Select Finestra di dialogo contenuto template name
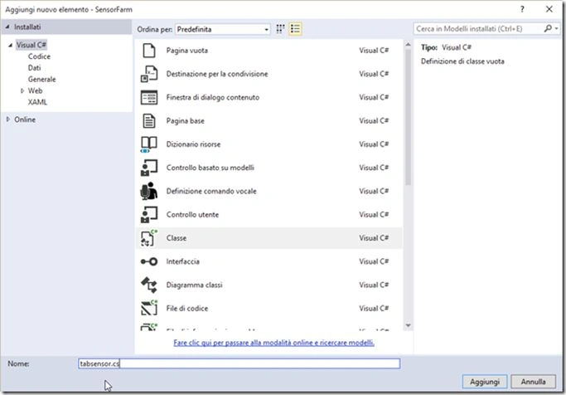 [x=213, y=98]
